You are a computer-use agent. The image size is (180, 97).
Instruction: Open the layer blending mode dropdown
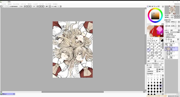(x=179, y=30)
